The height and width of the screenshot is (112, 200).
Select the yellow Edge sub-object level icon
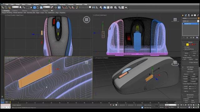(187, 44)
